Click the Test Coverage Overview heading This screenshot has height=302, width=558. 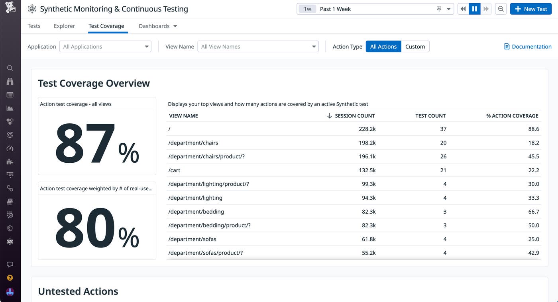(x=94, y=83)
